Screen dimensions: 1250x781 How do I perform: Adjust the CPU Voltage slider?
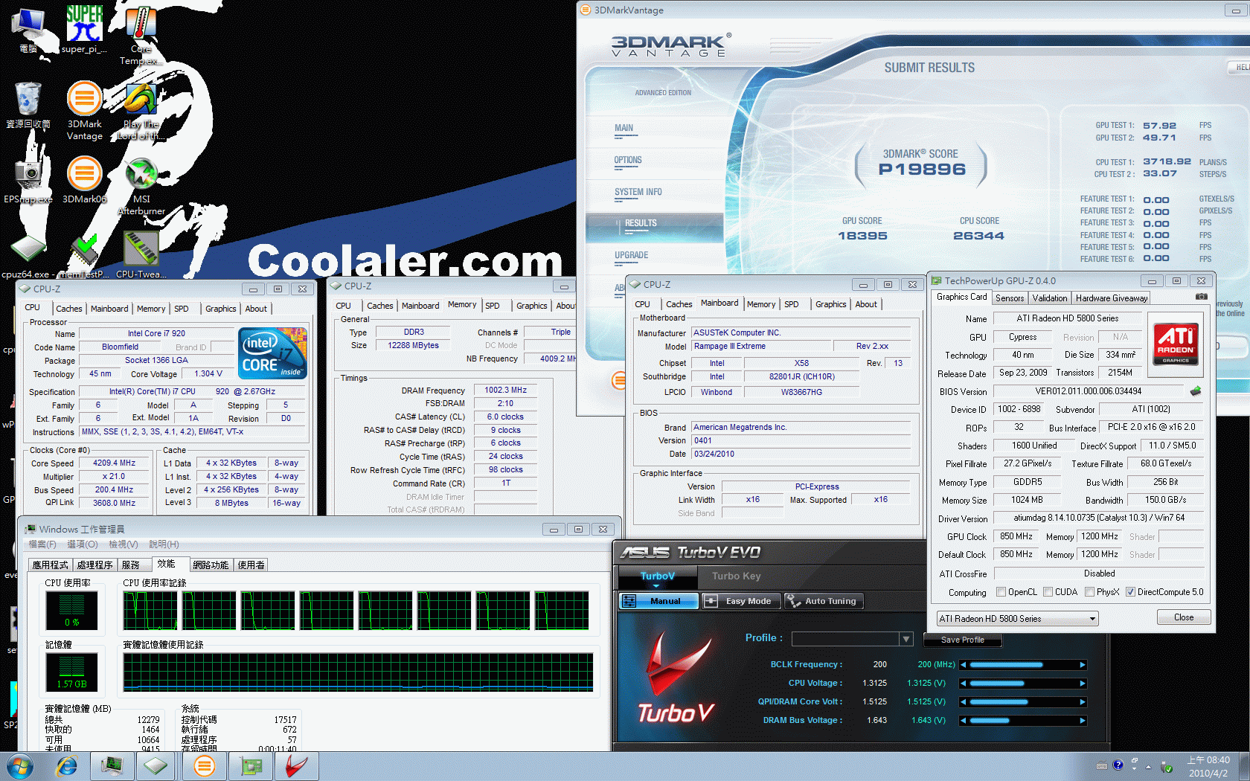tap(1022, 683)
